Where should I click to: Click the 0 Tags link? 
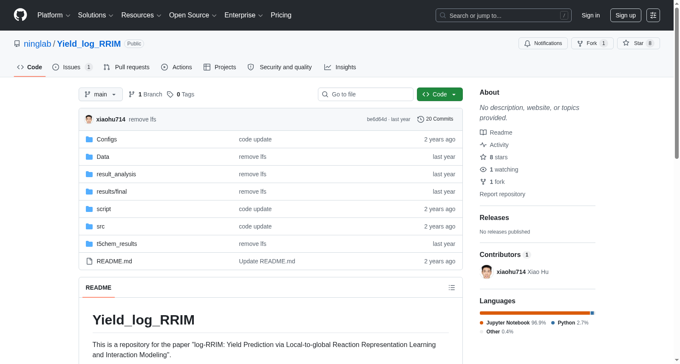(x=181, y=94)
